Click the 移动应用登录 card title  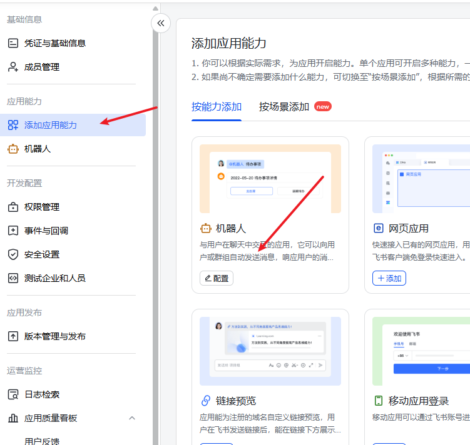pos(419,401)
